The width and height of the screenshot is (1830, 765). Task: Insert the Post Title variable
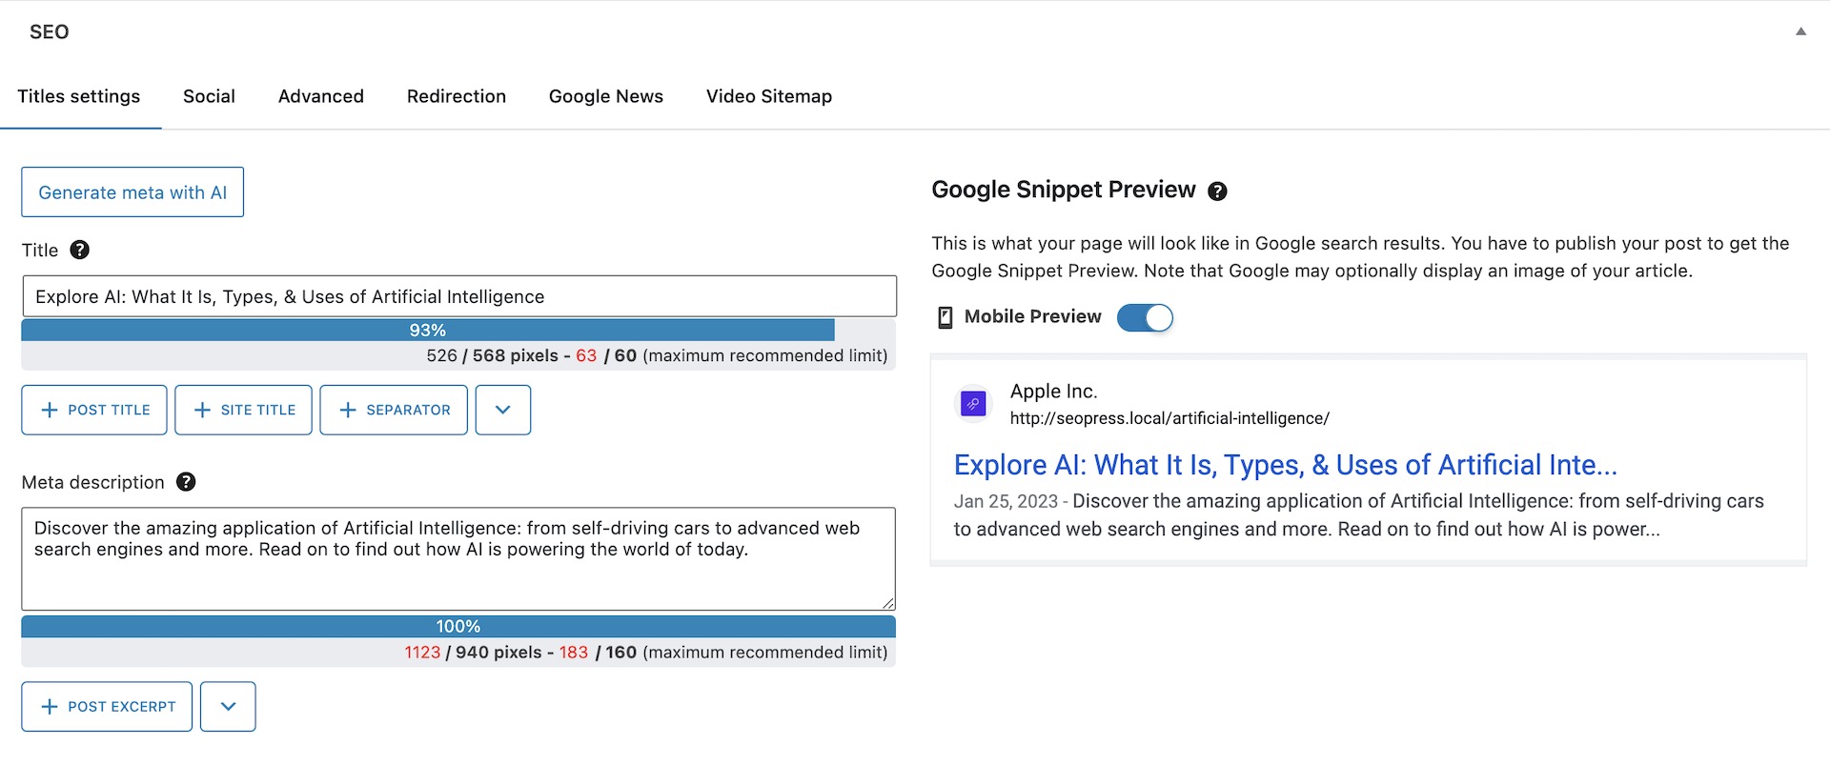(x=94, y=410)
